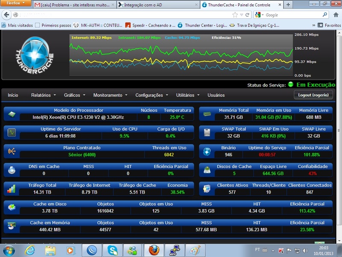Click the Cache em Disco icon
342x257 pixels.
(12, 207)
